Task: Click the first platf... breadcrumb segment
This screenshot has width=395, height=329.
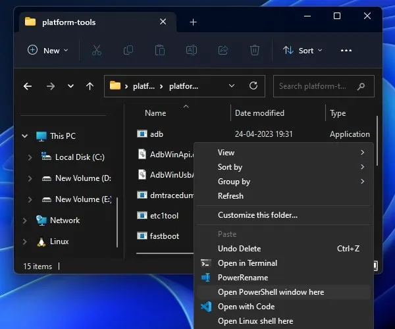Action: coord(144,86)
